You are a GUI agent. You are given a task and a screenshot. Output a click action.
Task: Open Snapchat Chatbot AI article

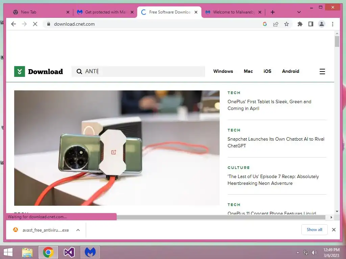click(x=276, y=142)
